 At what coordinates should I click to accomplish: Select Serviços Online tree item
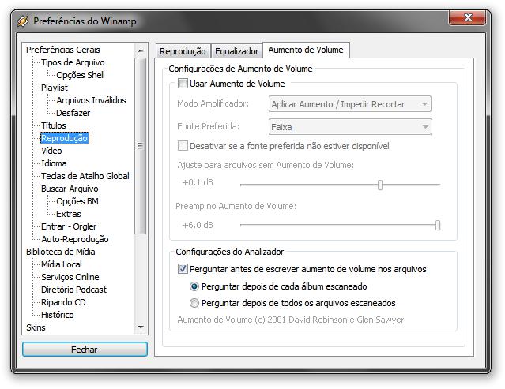70,277
